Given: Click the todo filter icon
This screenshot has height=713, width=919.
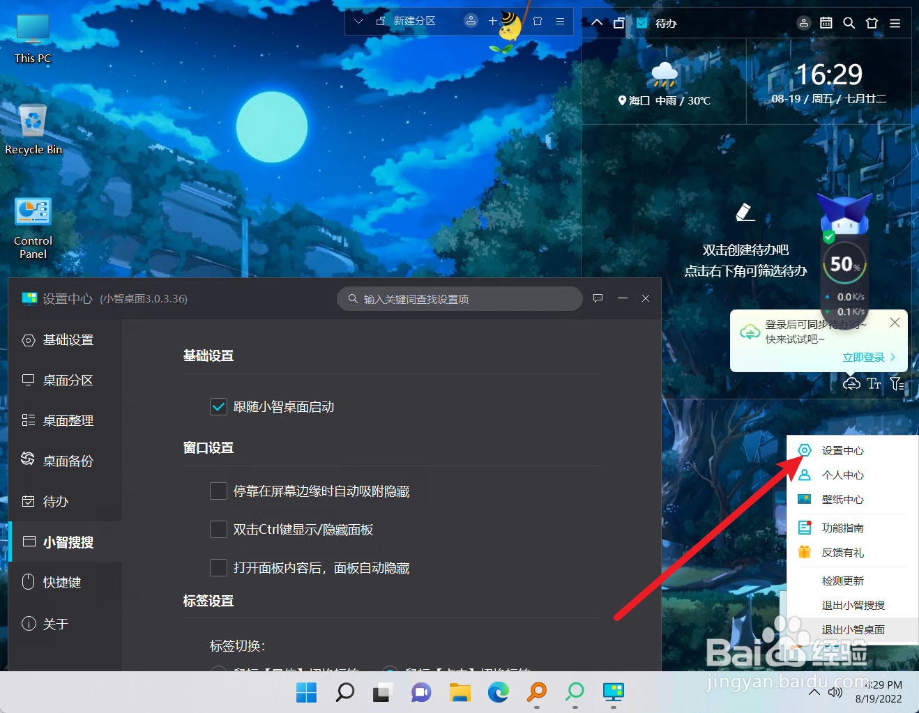Looking at the screenshot, I should (897, 383).
